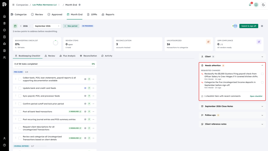Open the Reconciliation sub-tab
Screen dimensions: 268x151
(x=88, y=56)
